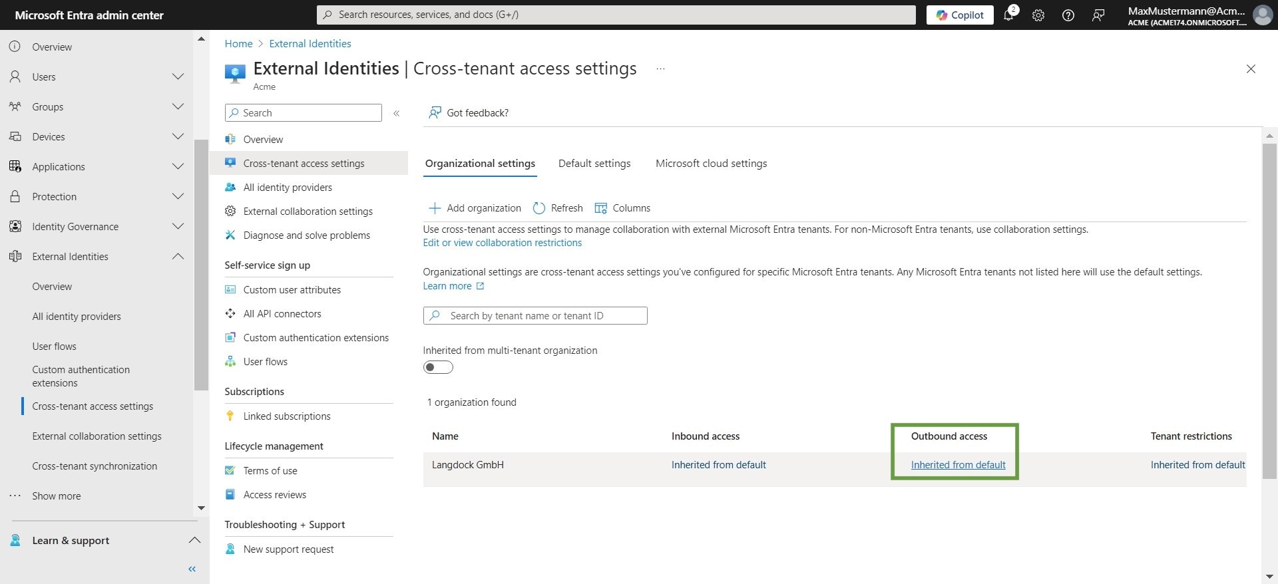Click the Protection lock icon
This screenshot has height=584, width=1278.
tap(15, 196)
